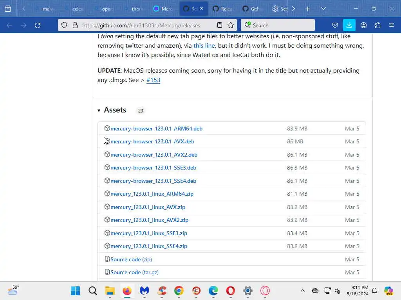
Task: Show site security info via padlock icon
Action: point(75,25)
